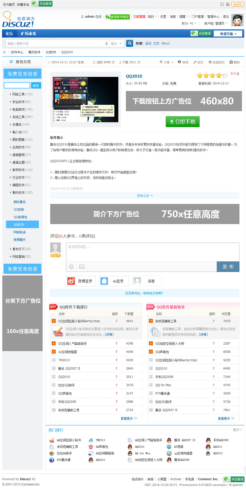Click the top 免费发布信息 button
The width and height of the screenshot is (246, 489).
point(22,74)
